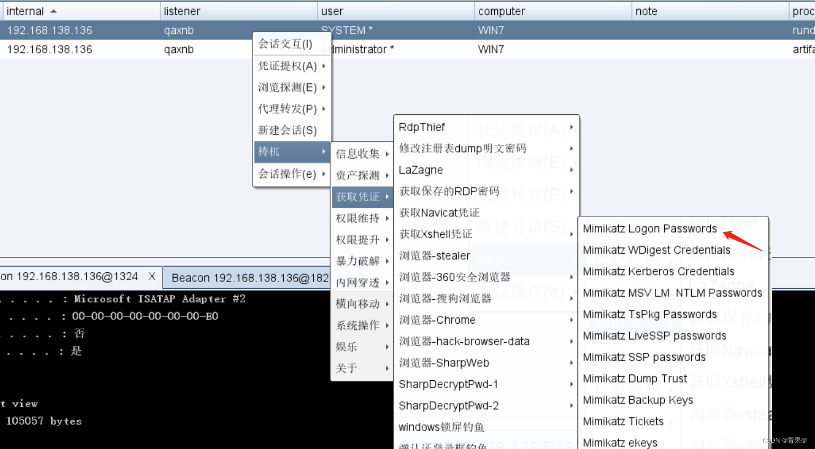Open RdpThief submenu
The width and height of the screenshot is (815, 449).
(486, 127)
